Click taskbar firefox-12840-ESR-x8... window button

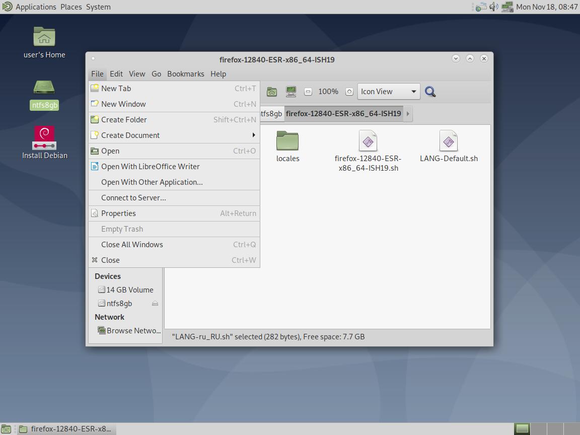coord(66,429)
